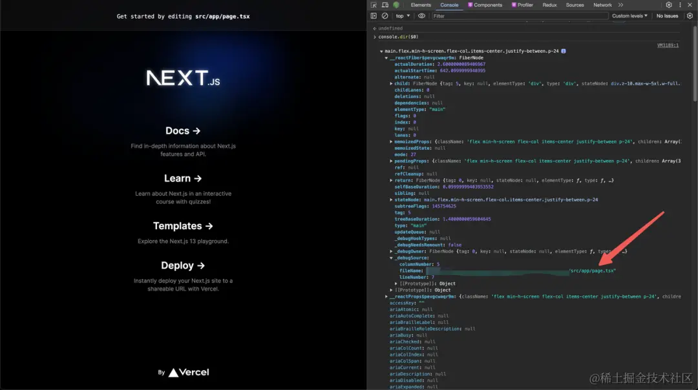Open the Learn link card

[x=183, y=189]
